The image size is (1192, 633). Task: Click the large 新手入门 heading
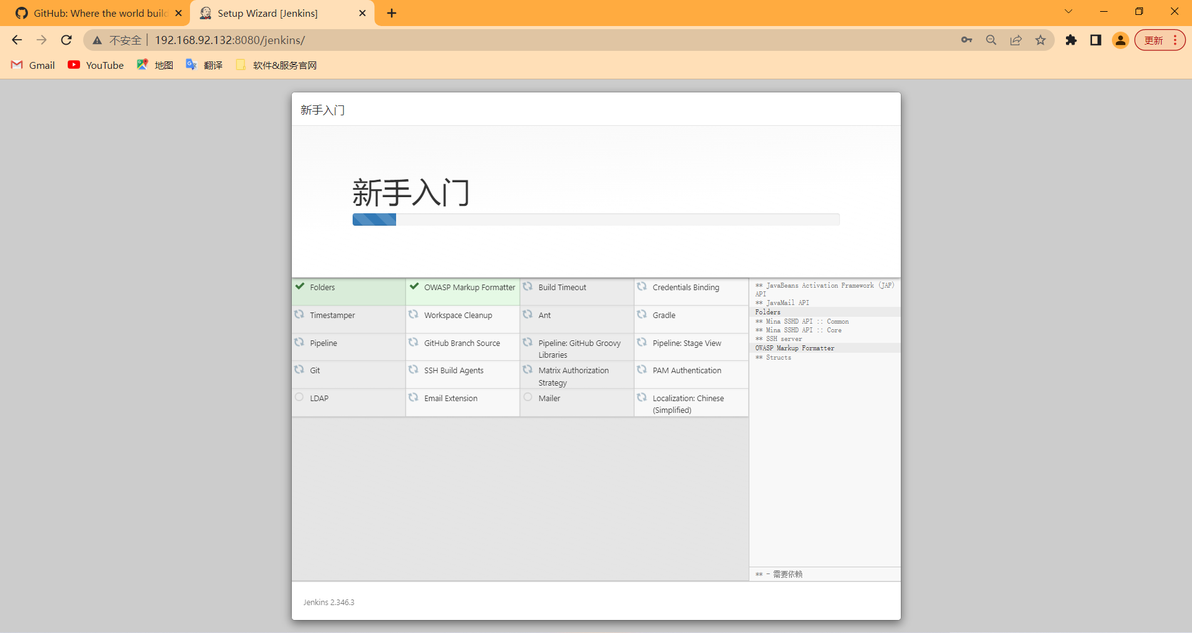click(x=411, y=193)
